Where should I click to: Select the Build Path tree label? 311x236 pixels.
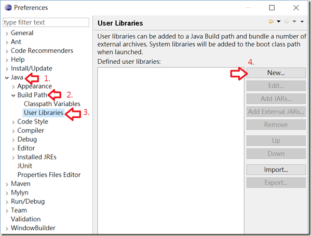coord(32,95)
